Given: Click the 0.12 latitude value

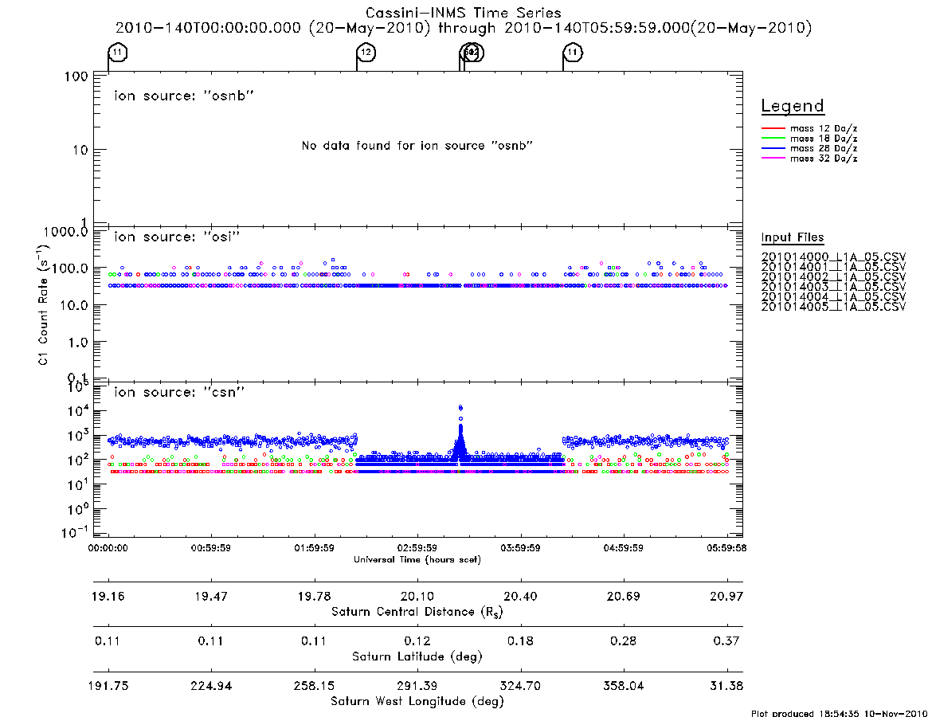Looking at the screenshot, I should point(417,641).
